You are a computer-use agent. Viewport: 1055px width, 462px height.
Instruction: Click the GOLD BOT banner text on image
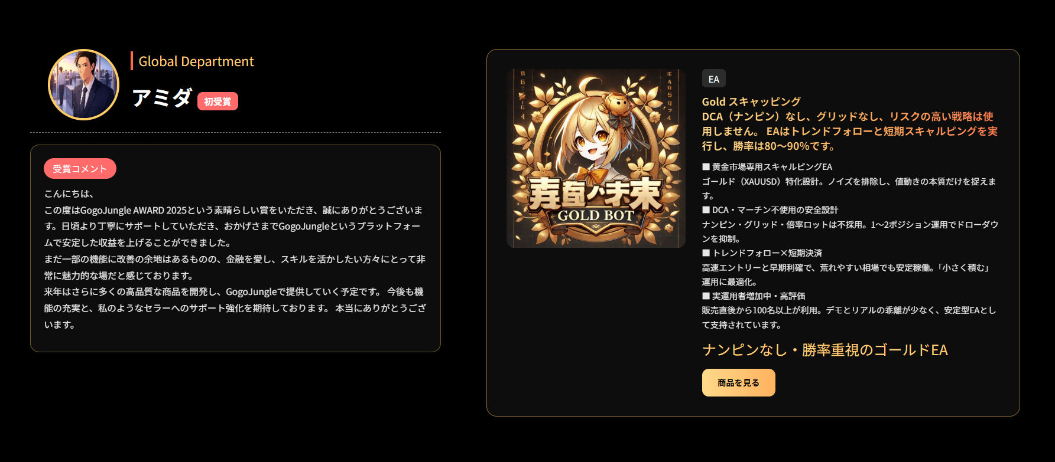[596, 216]
